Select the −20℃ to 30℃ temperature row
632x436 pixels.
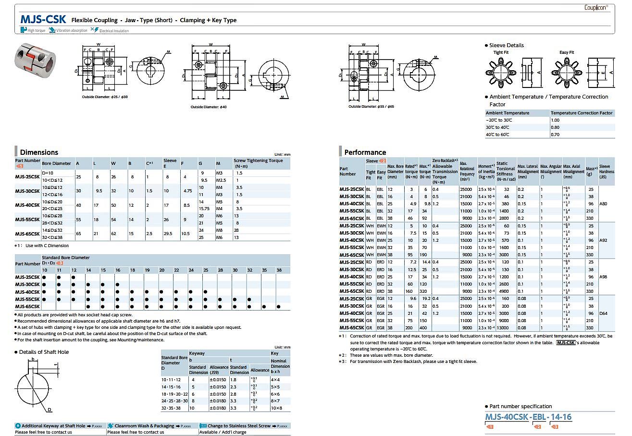click(x=550, y=120)
